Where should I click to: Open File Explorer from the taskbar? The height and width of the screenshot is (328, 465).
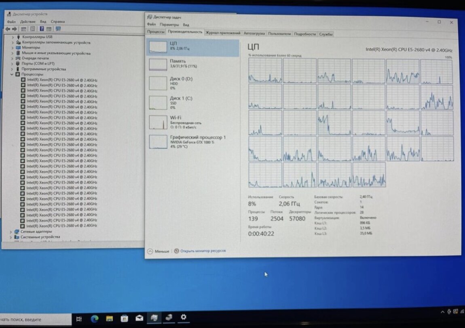(110, 318)
